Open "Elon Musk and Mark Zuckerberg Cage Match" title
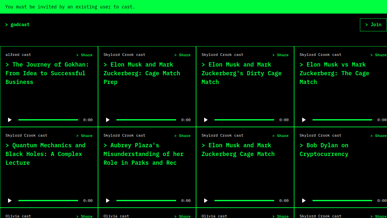This screenshot has width=387, height=218. 238,150
